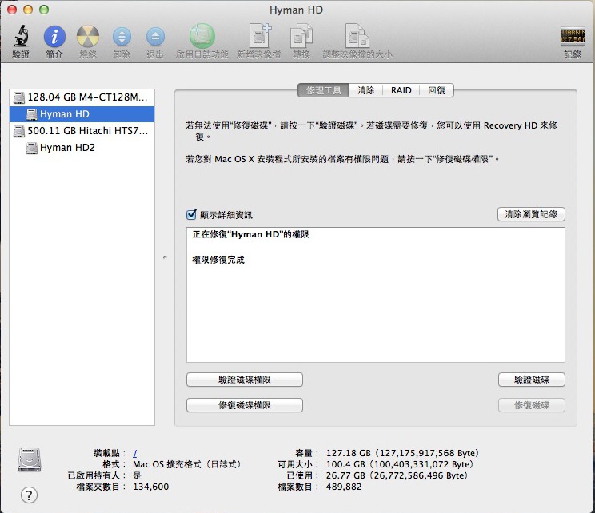Click the split-view divider handle
The height and width of the screenshot is (513, 595).
click(x=165, y=257)
